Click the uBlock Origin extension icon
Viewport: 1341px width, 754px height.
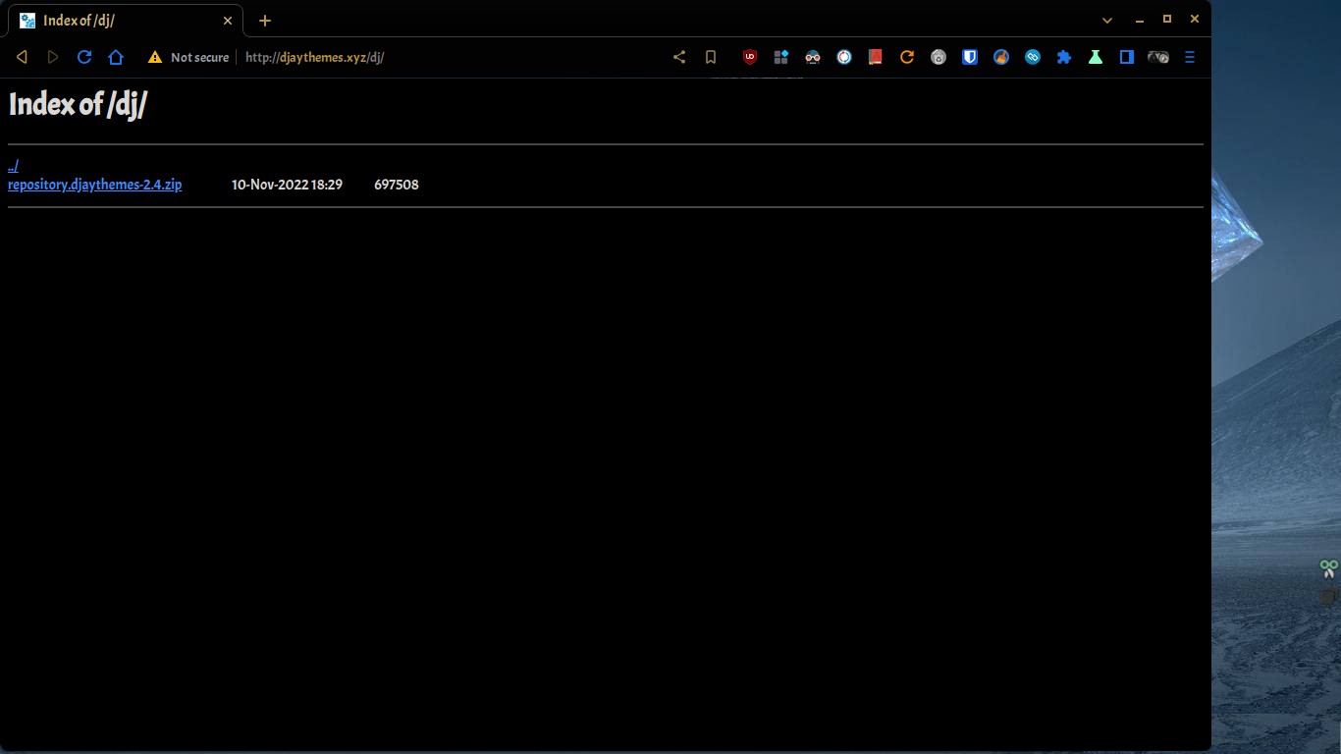pyautogui.click(x=750, y=57)
